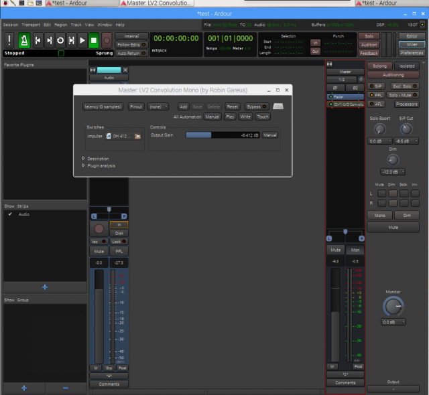
Task: Toggle Solo » Mute option
Action: point(403,95)
